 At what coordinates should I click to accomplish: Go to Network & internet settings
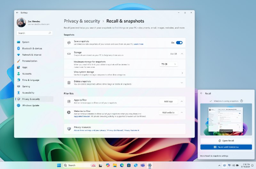[34, 55]
